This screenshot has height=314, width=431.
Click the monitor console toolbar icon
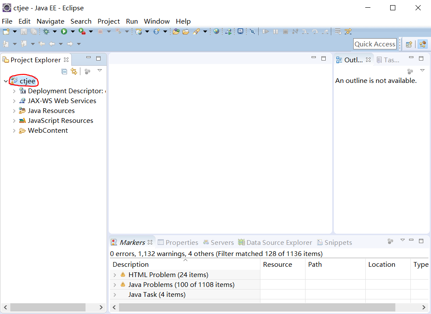click(x=241, y=31)
